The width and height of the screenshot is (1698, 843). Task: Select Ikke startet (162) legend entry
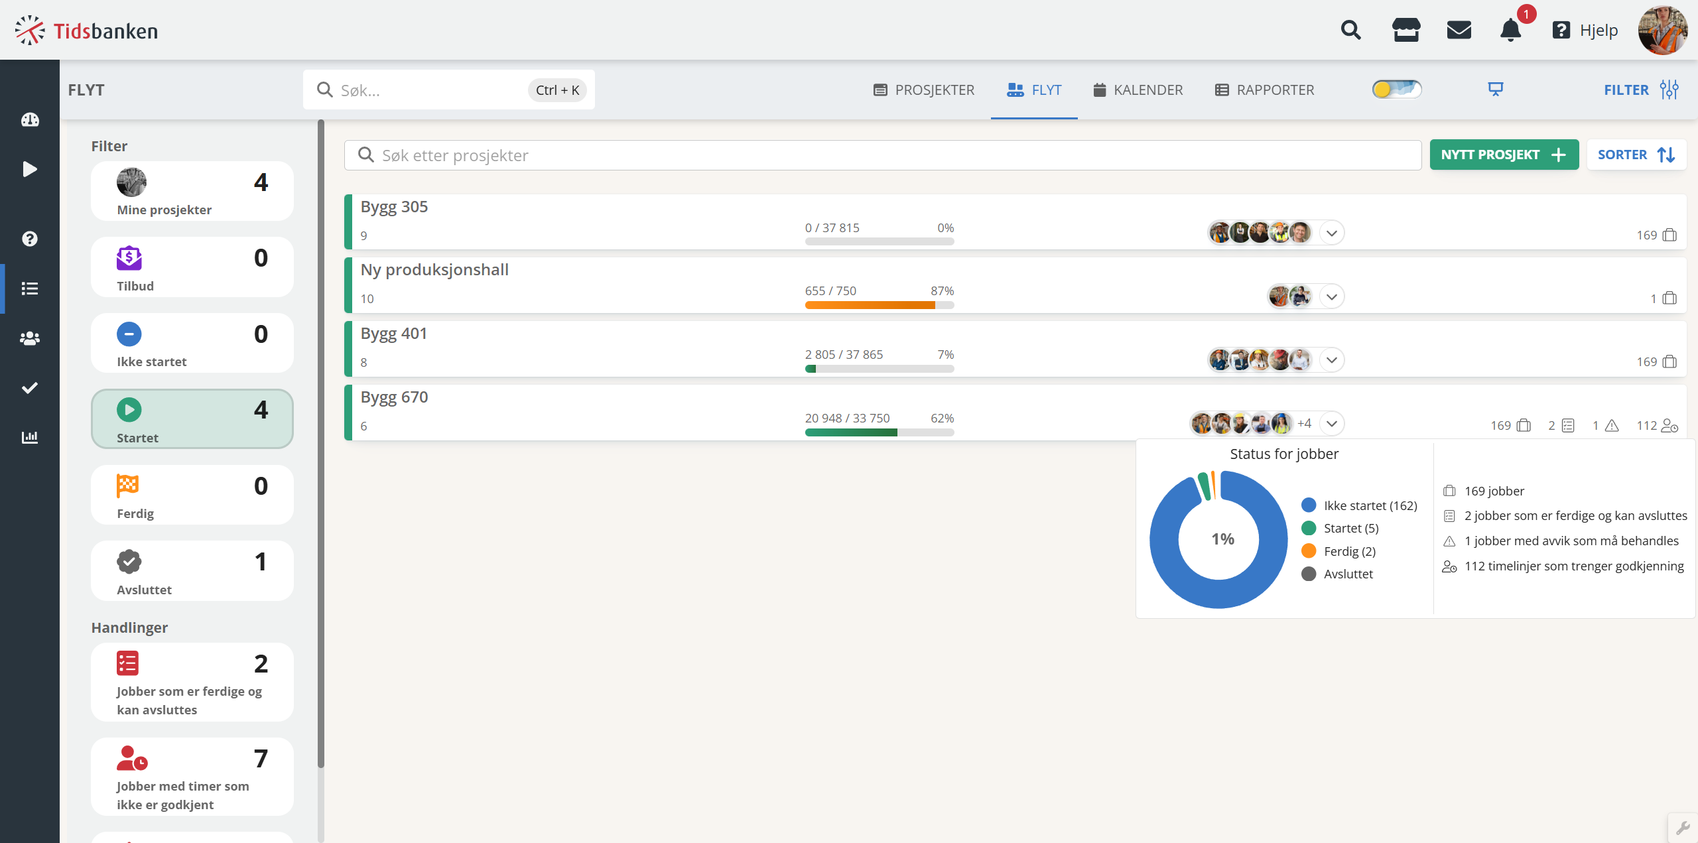(1359, 506)
